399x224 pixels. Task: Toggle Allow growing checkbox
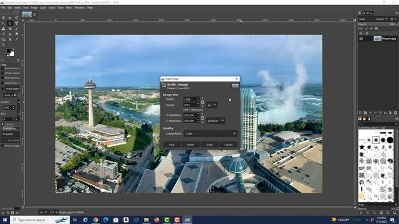2,78
